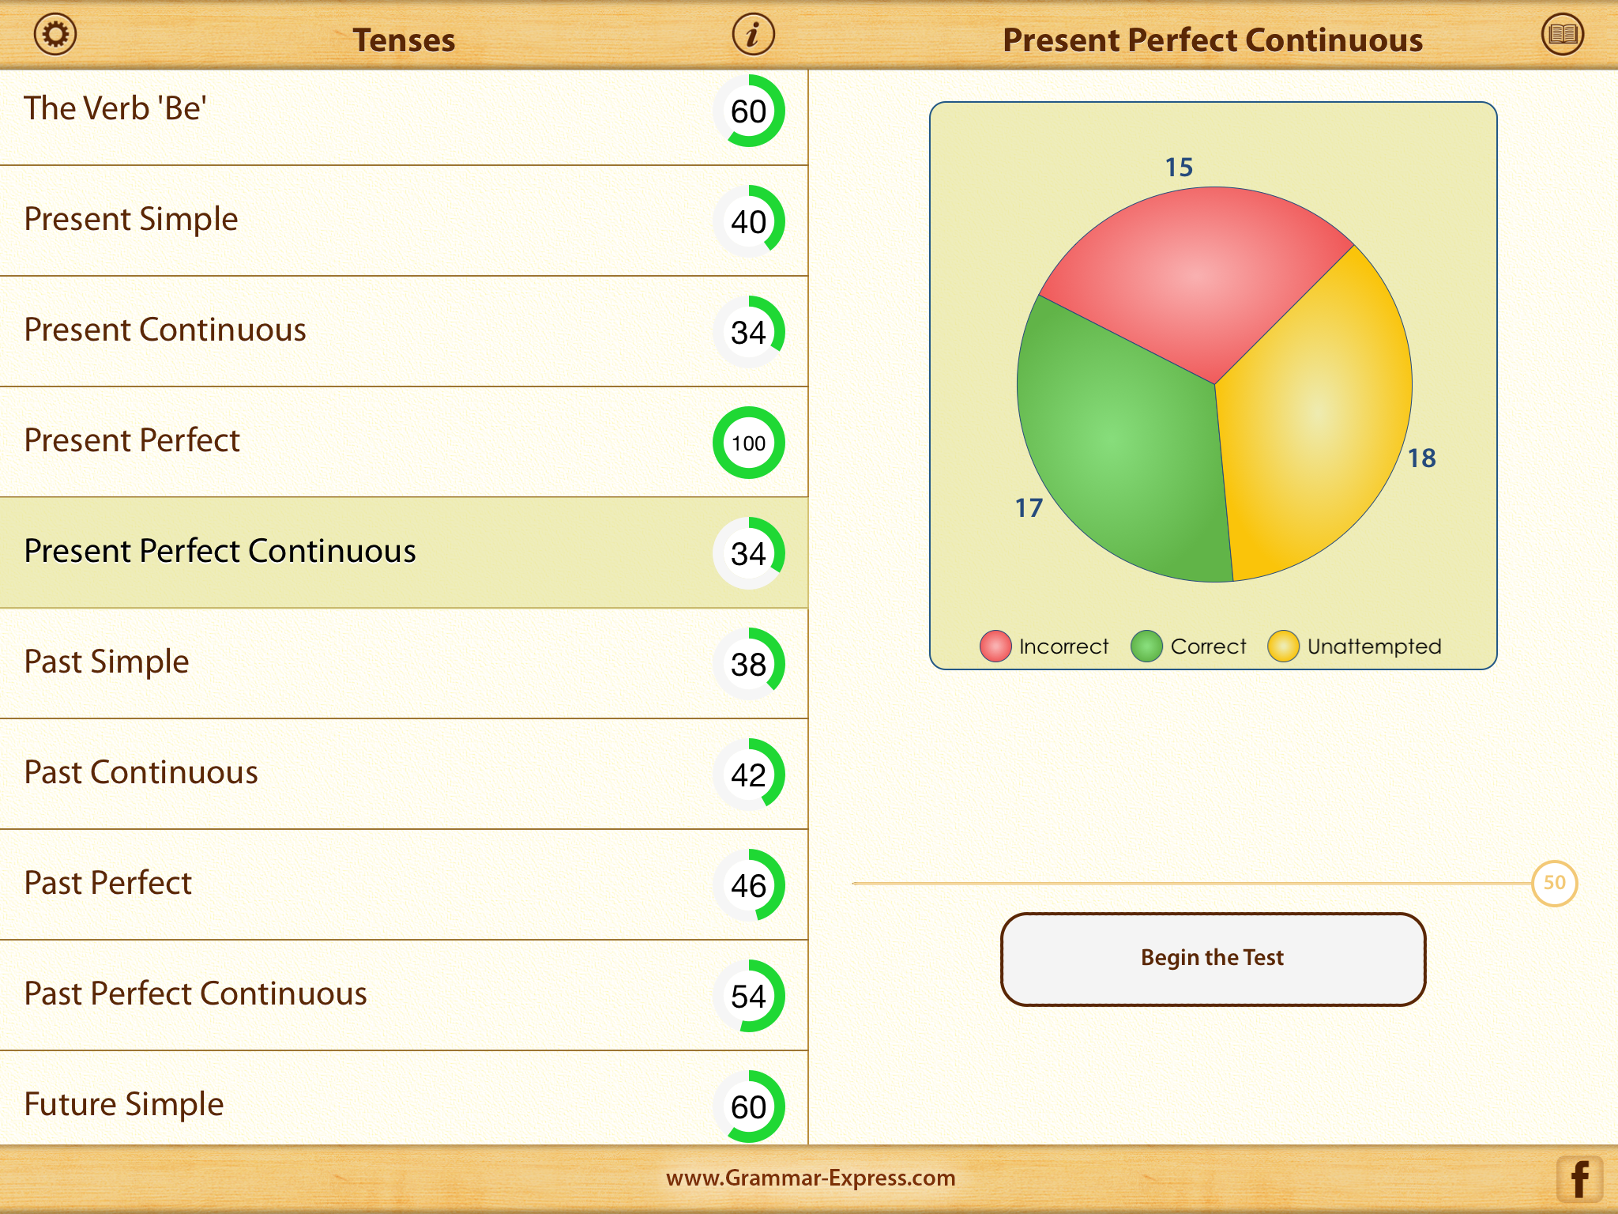Open the Facebook icon in footer
1618x1214 pixels.
point(1579,1179)
